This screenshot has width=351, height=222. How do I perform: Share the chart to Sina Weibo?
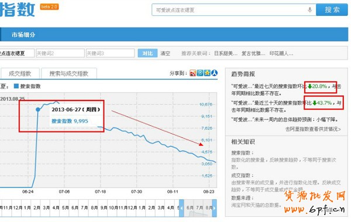click(x=192, y=73)
